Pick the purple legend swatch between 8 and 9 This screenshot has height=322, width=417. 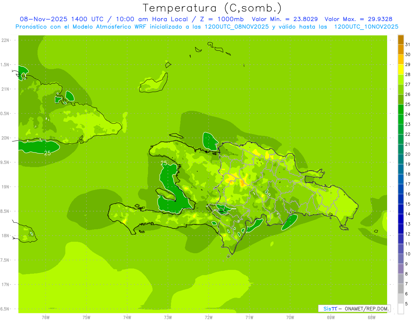401,269
